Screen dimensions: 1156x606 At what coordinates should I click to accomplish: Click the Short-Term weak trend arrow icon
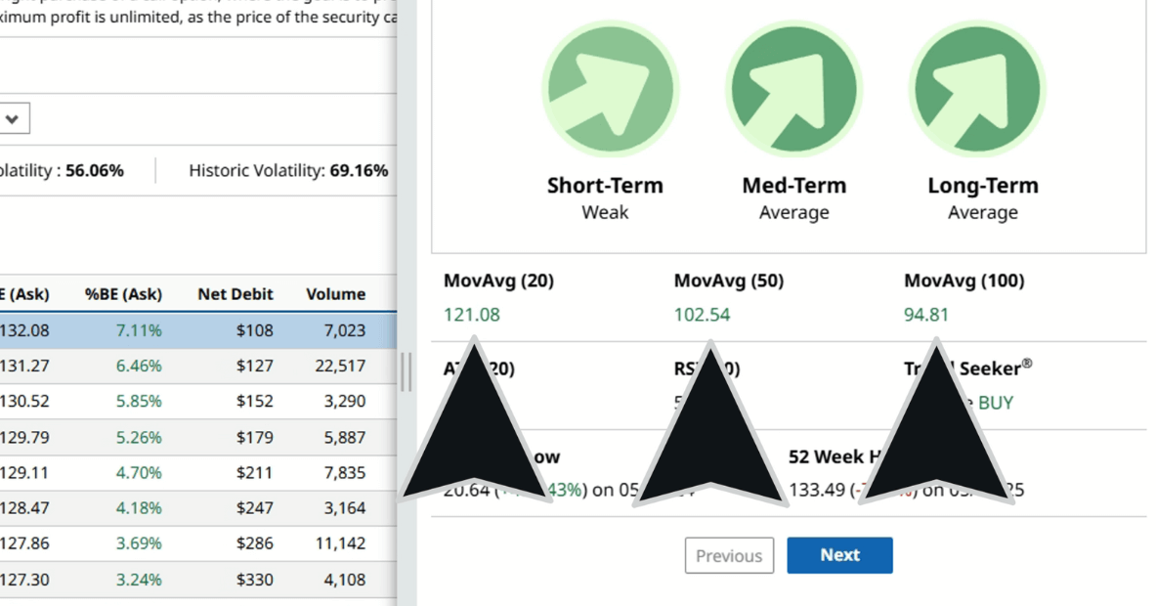pyautogui.click(x=609, y=87)
